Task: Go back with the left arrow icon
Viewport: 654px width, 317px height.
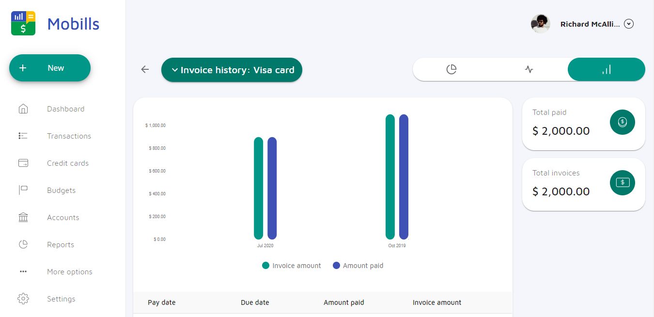Action: (x=145, y=69)
